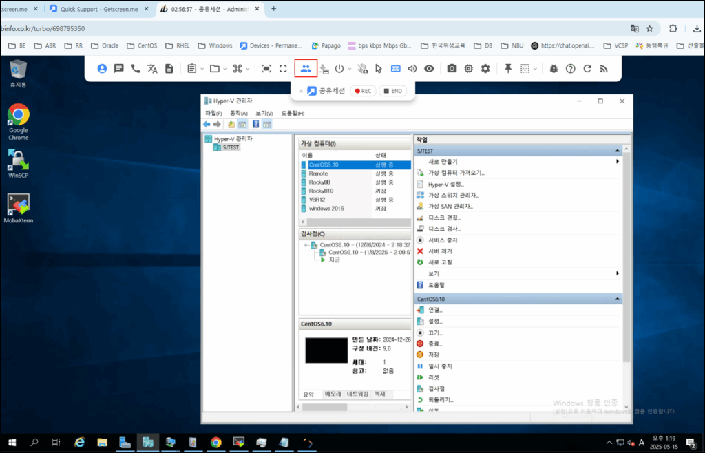Enter fullscreen mode with the corner-brackets icon
This screenshot has height=453, width=705.
coord(283,68)
